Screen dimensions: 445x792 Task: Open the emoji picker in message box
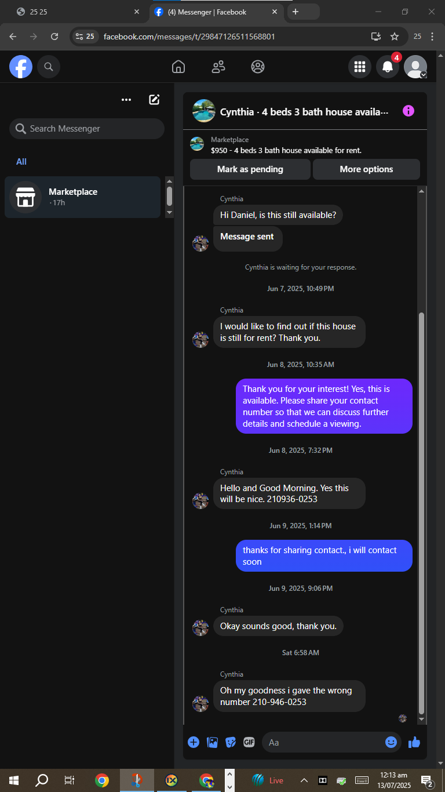point(391,742)
